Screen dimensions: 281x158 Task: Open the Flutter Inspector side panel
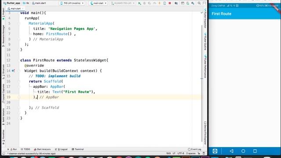point(205,18)
